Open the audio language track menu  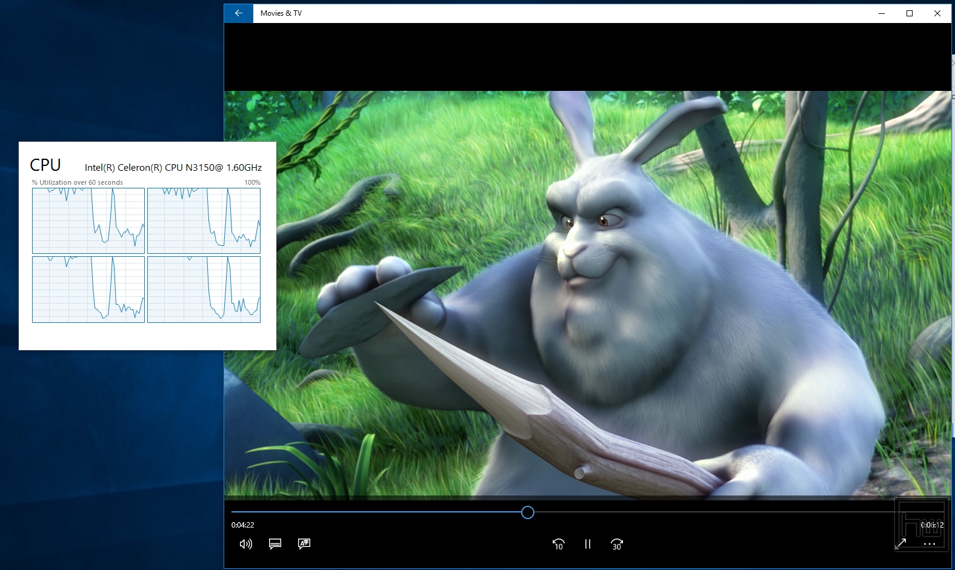[x=304, y=544]
